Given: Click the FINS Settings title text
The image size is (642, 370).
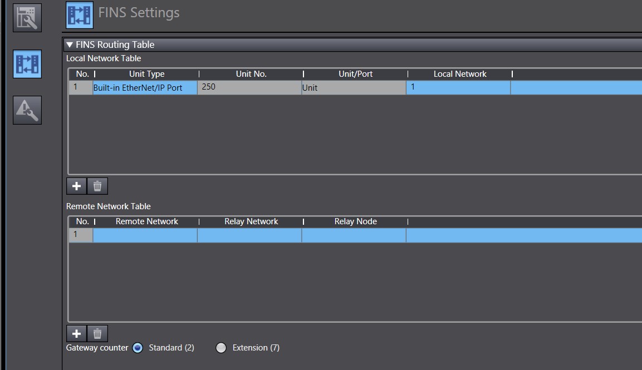Looking at the screenshot, I should tap(139, 13).
